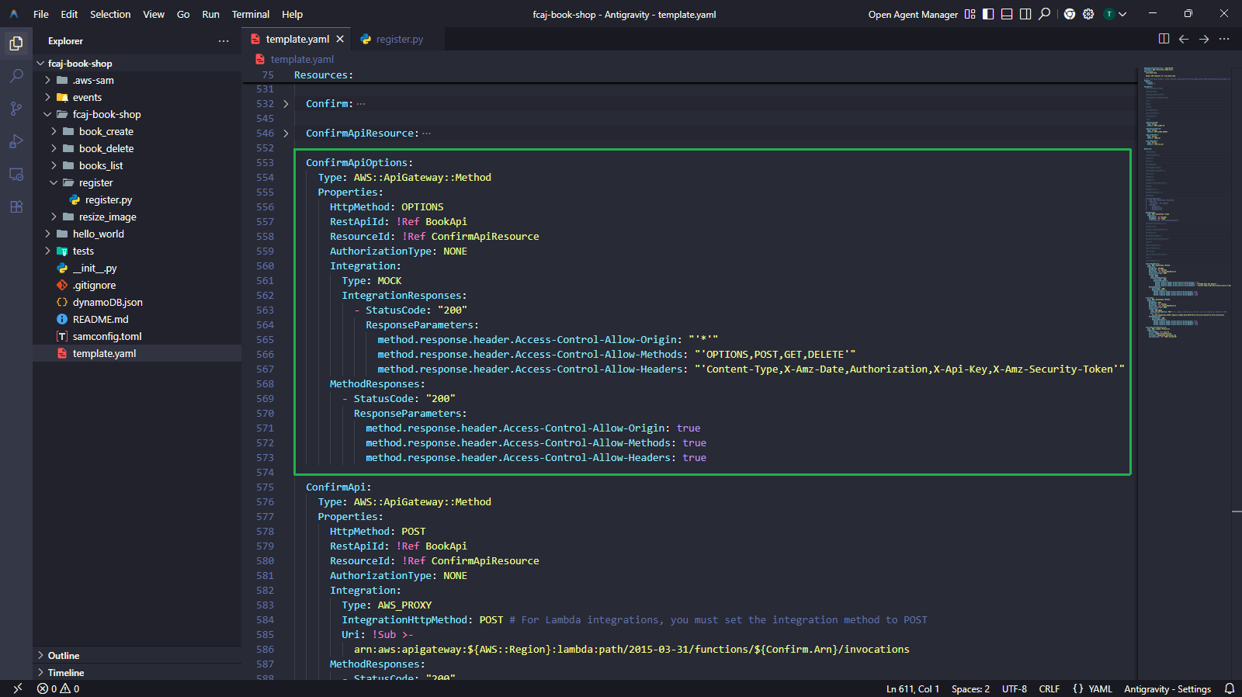This screenshot has width=1242, height=697.
Task: Open title bar search magnifier
Action: (x=1045, y=14)
